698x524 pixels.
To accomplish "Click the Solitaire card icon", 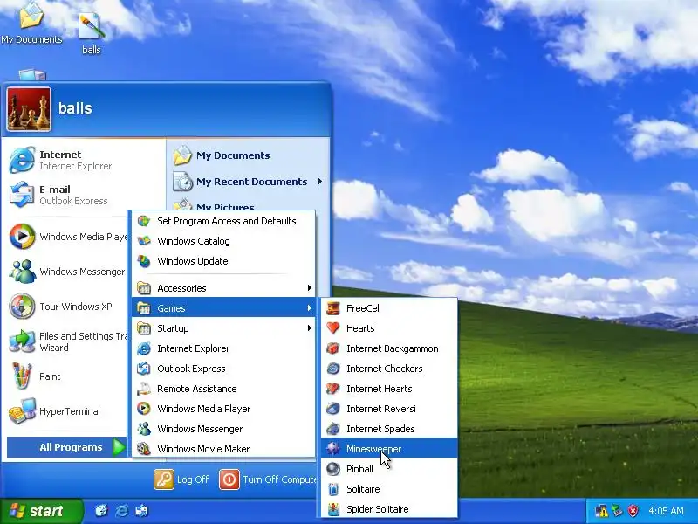I will tap(333, 489).
